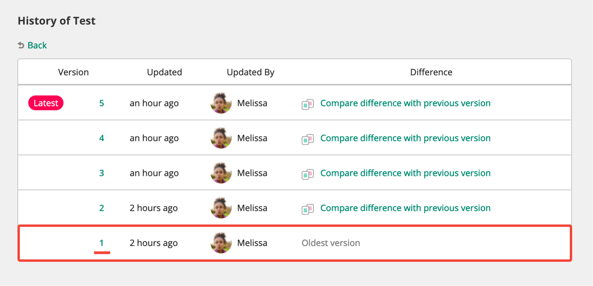Open version 3 link
The height and width of the screenshot is (286, 593).
click(102, 173)
